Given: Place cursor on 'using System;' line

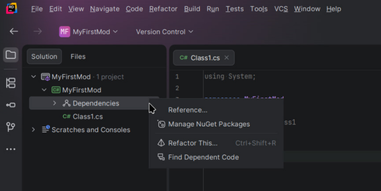Looking at the screenshot, I should pos(230,77).
